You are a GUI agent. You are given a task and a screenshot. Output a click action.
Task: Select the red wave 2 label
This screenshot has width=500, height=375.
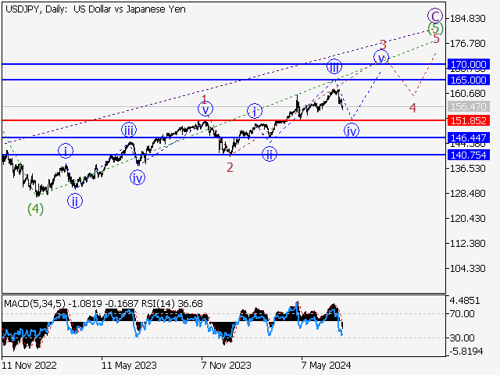(x=230, y=167)
